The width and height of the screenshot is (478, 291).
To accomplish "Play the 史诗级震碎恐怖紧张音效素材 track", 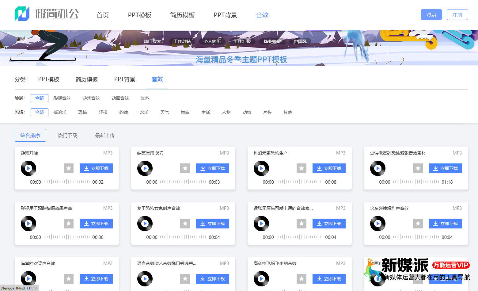I will click(x=378, y=168).
